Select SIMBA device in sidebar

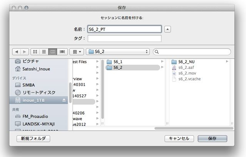coord(39,85)
